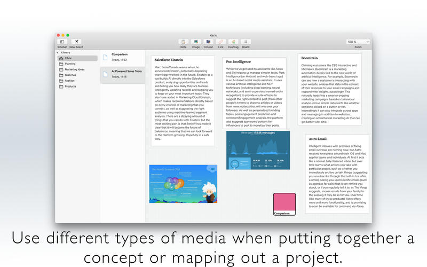Click the Zoom label under dropdown

(x=358, y=47)
